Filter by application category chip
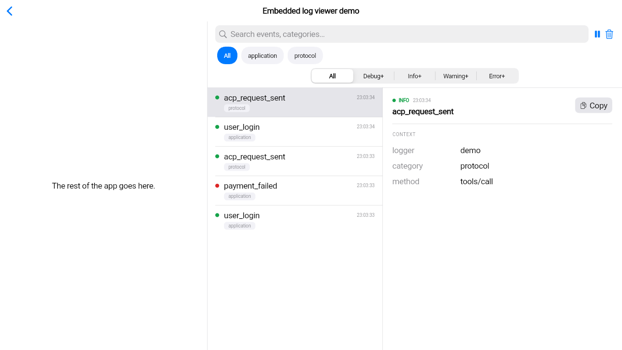The image size is (622, 350). (262, 55)
